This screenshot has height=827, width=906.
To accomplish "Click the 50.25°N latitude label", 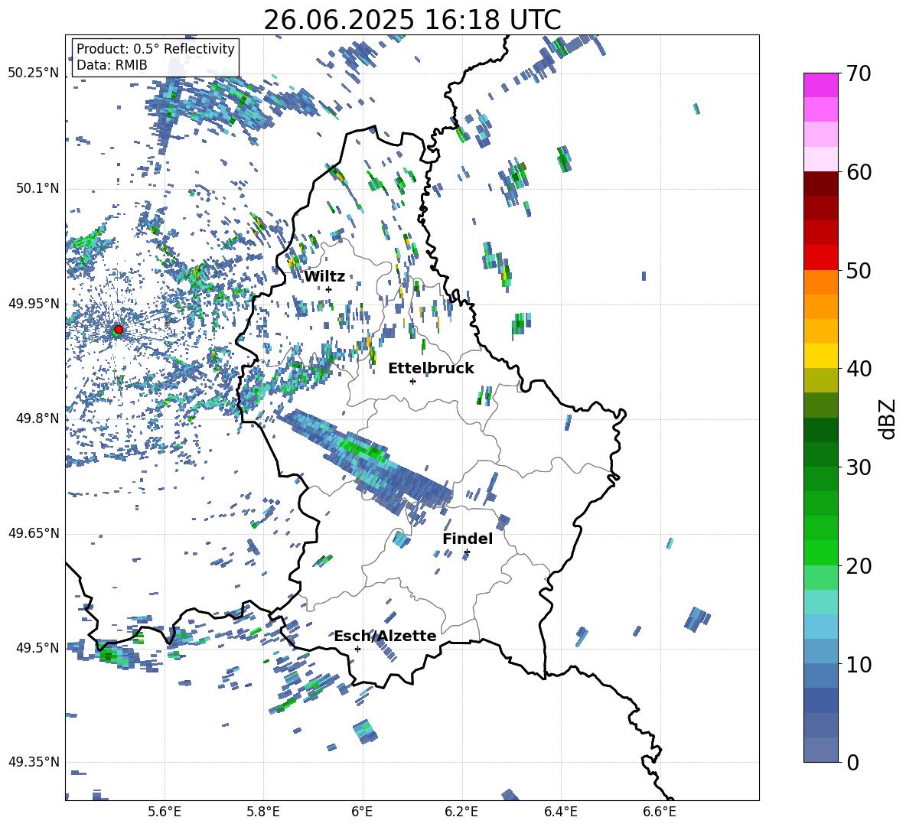I will [34, 73].
